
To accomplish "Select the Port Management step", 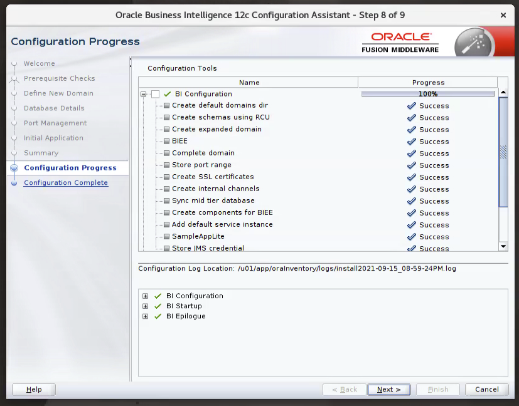I will [x=55, y=123].
